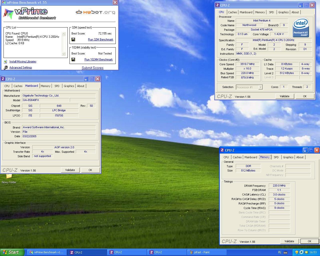Click the BIOS date 03/22/2005 field
Screen dimensions: 320x256
(x=59, y=136)
